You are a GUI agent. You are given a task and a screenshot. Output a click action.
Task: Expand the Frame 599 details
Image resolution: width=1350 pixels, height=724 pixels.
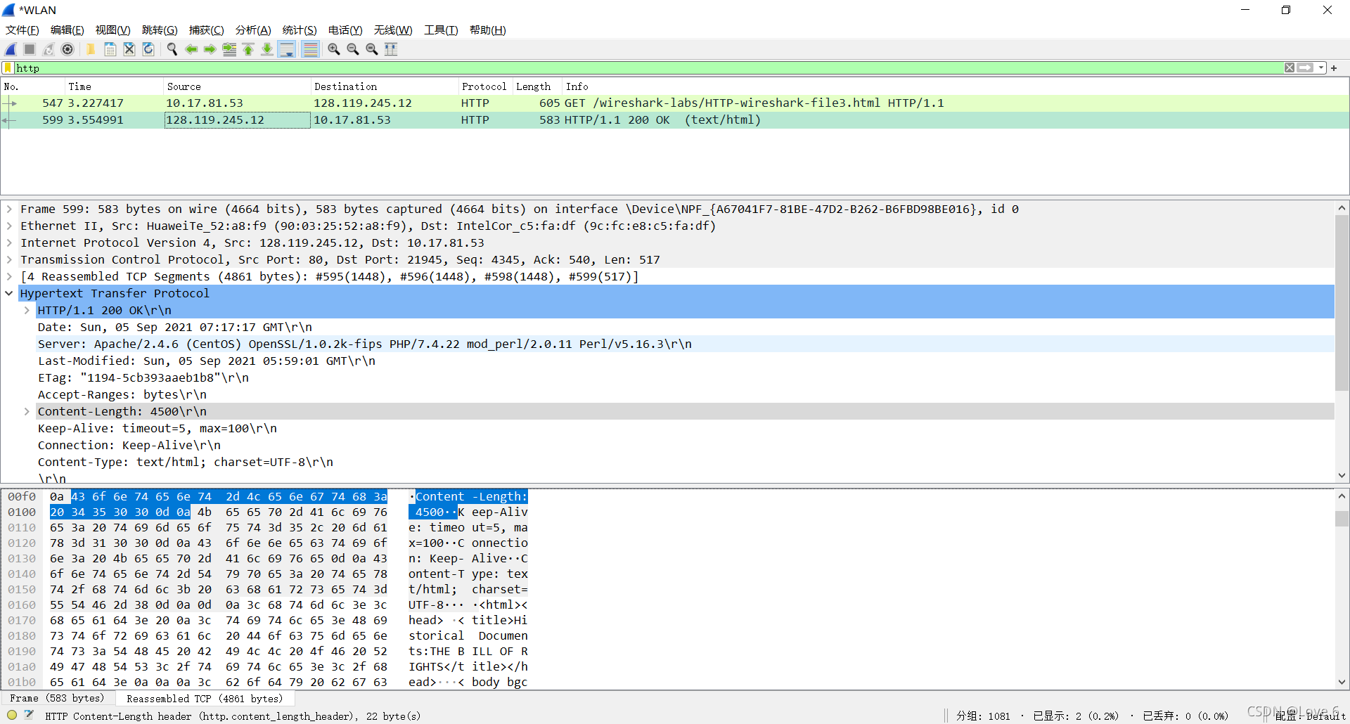tap(9, 209)
